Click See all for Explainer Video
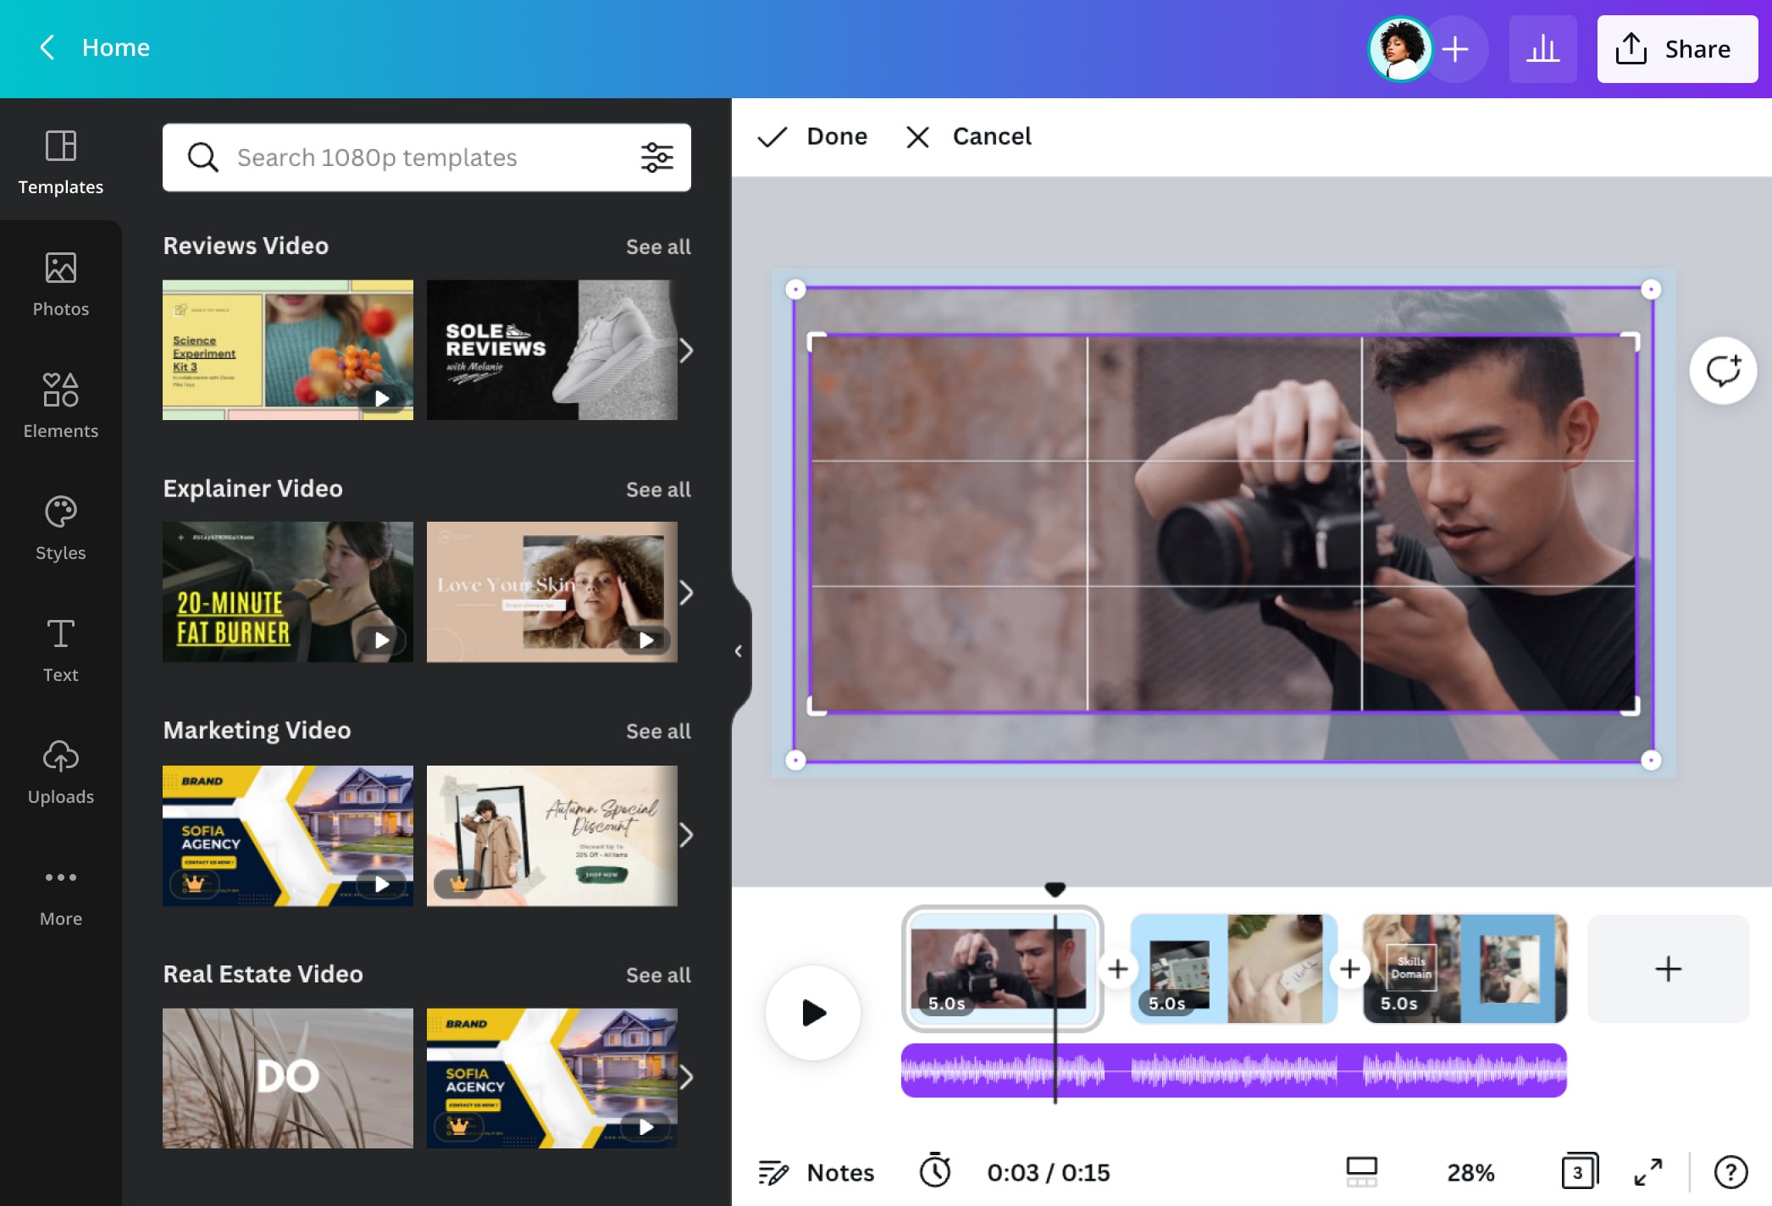This screenshot has height=1206, width=1772. 658,489
